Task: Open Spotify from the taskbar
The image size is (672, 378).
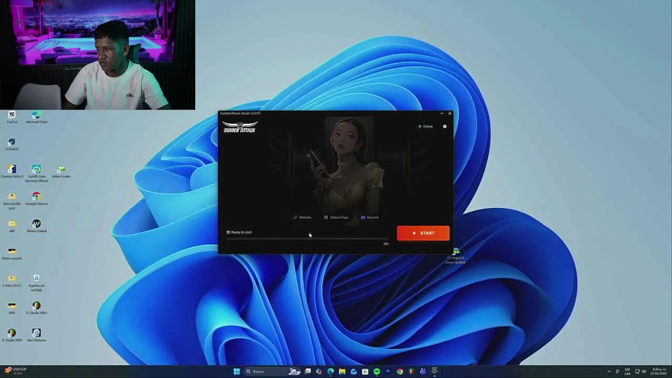Action: [x=376, y=372]
